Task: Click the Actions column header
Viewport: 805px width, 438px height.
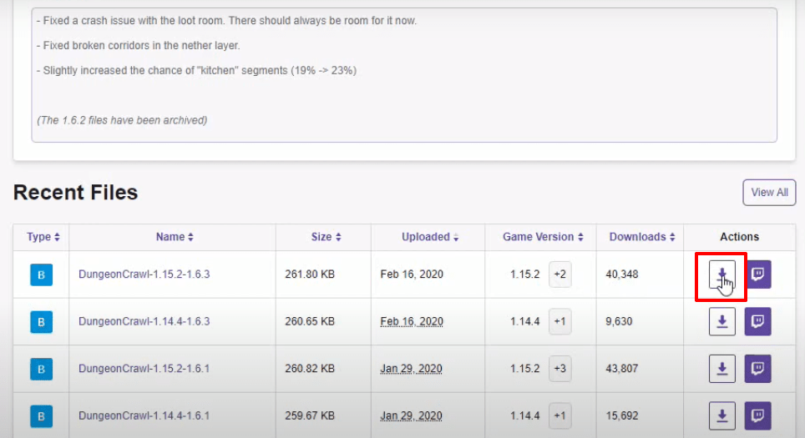Action: [739, 237]
